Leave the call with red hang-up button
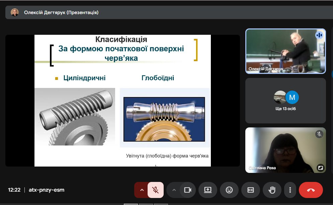Image resolution: width=333 pixels, height=205 pixels. click(x=311, y=190)
